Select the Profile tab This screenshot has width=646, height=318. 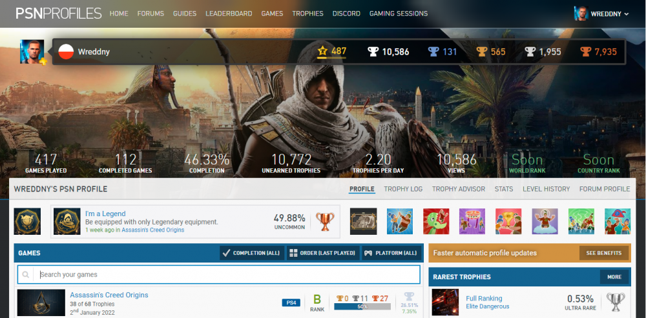(x=362, y=189)
